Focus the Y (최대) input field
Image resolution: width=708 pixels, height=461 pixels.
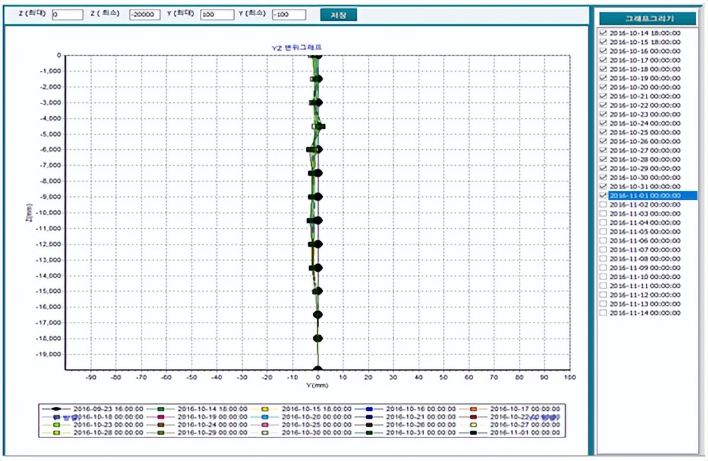[x=217, y=15]
